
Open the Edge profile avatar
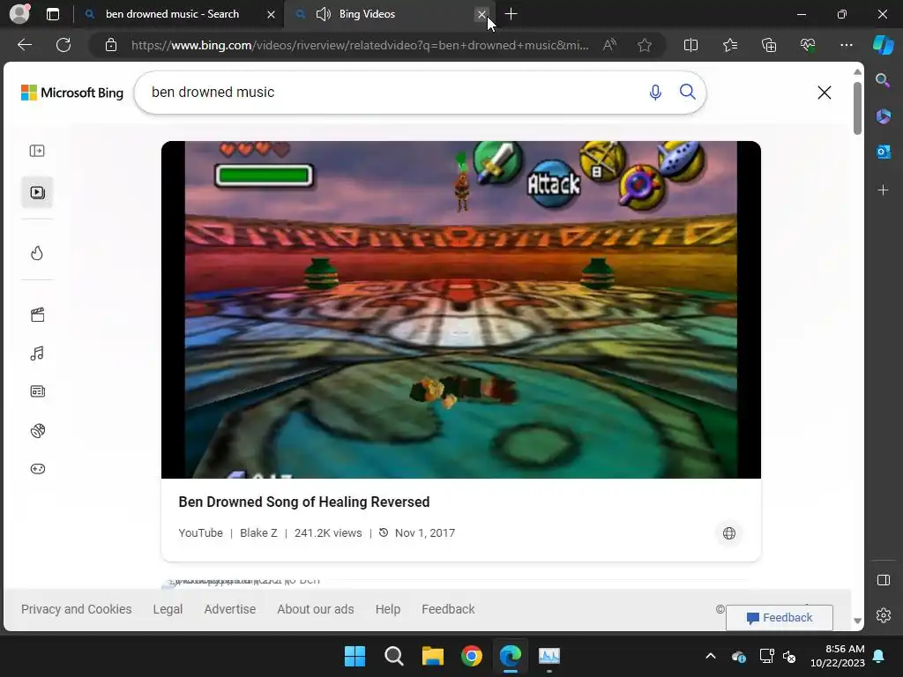[19, 13]
